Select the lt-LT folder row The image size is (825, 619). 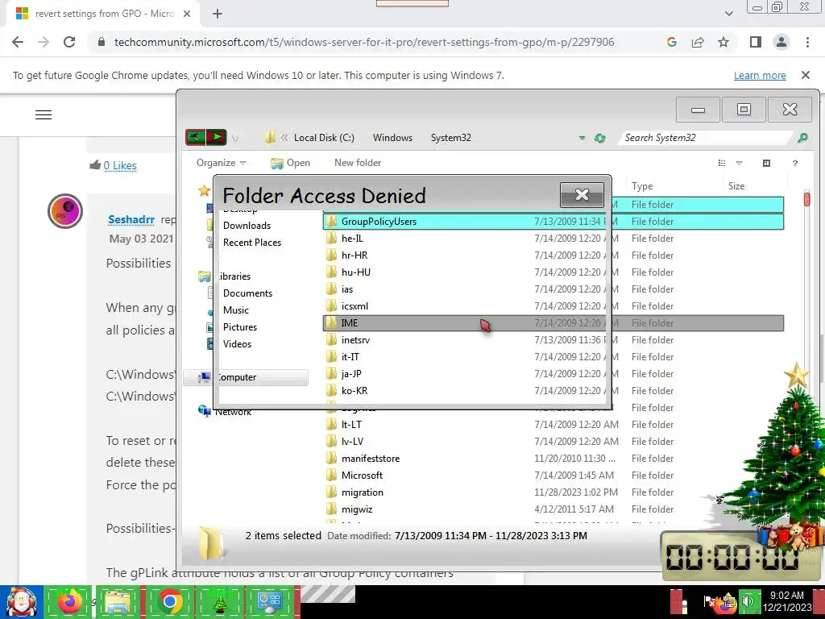coord(553,424)
